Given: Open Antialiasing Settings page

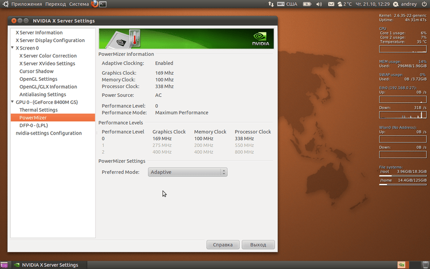Looking at the screenshot, I should click(42, 95).
